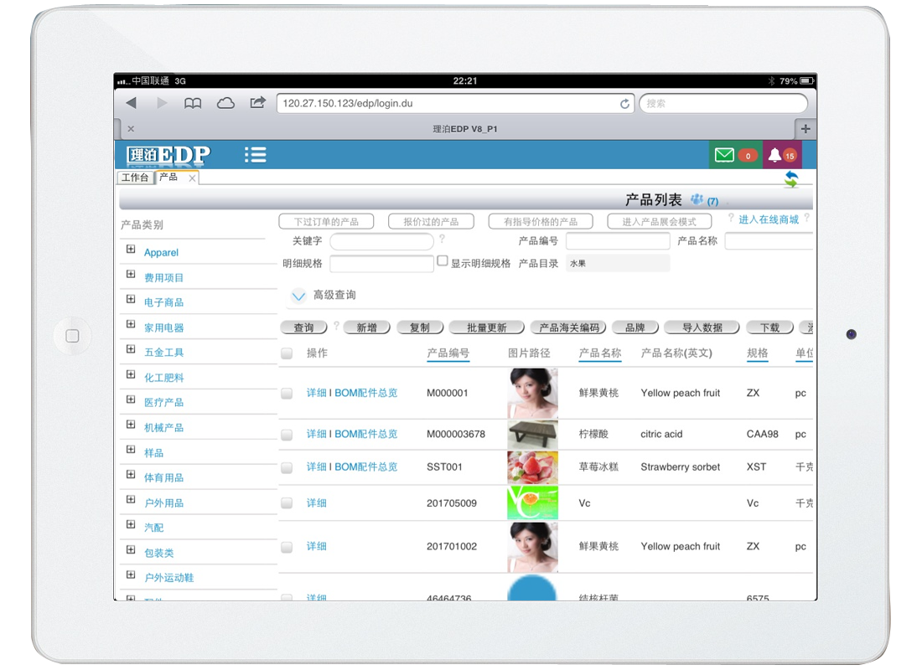Open 详细 link for product SST001

click(316, 466)
